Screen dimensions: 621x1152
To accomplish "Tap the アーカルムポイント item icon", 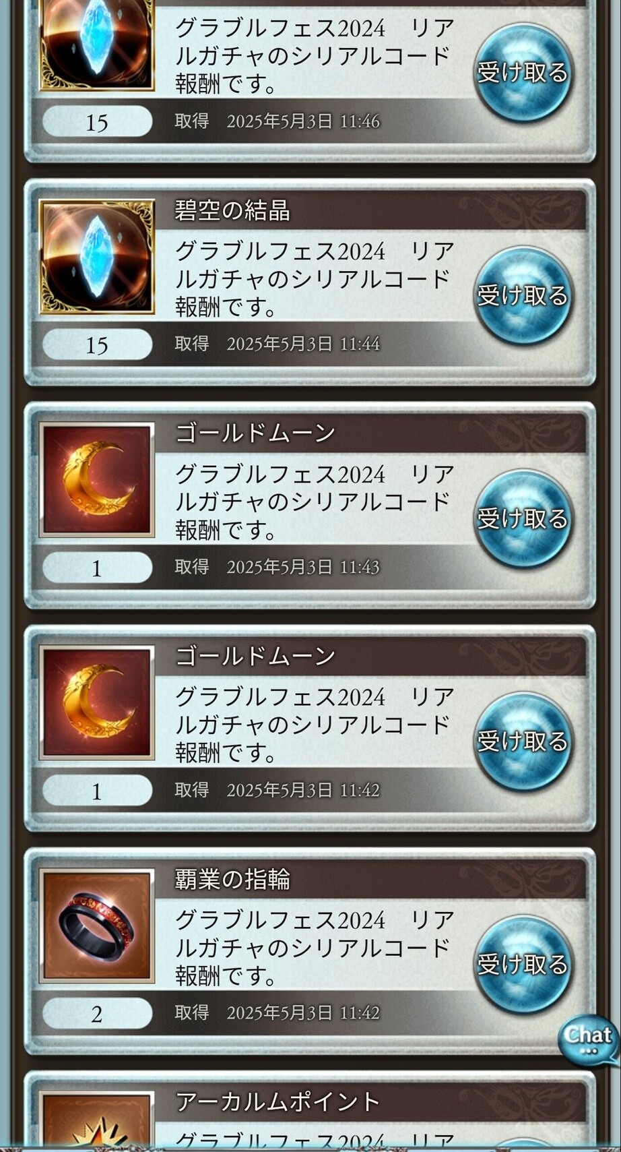I will coord(97,1119).
